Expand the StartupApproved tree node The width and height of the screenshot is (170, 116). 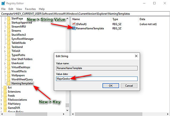point(5,23)
